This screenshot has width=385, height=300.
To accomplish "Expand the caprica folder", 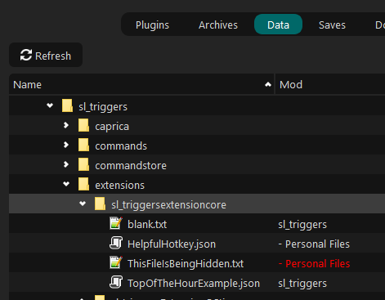I will coord(66,125).
